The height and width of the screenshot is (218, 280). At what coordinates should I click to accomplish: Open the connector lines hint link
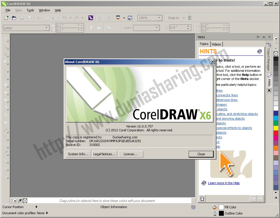[227, 95]
